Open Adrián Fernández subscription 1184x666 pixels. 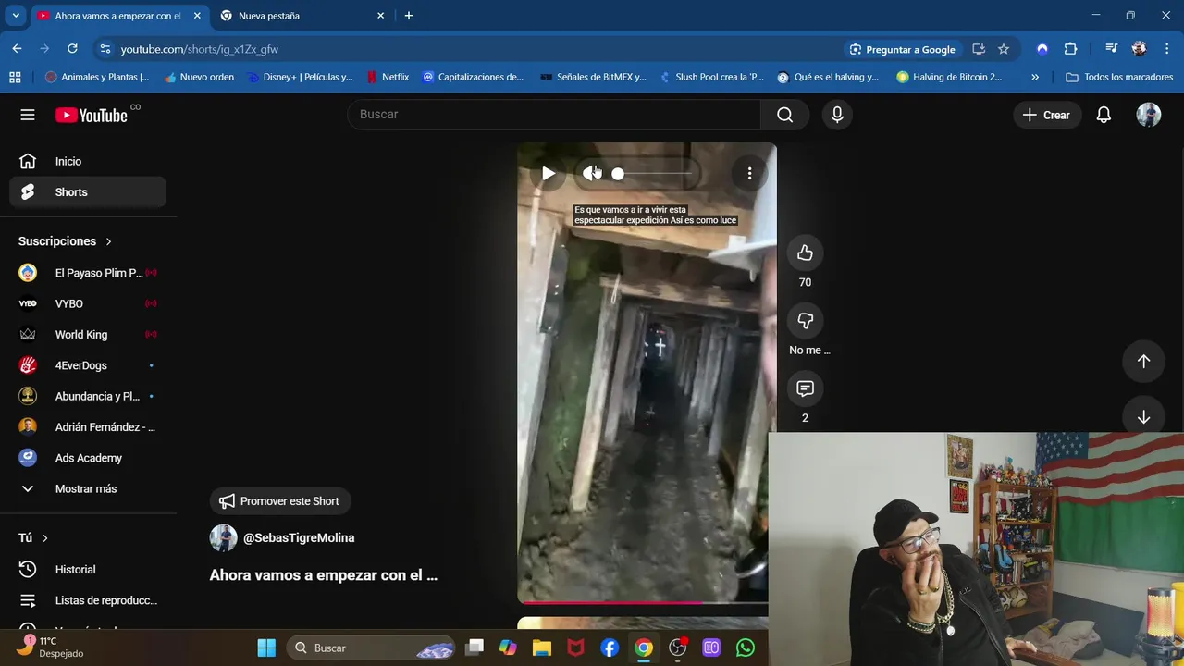88,427
